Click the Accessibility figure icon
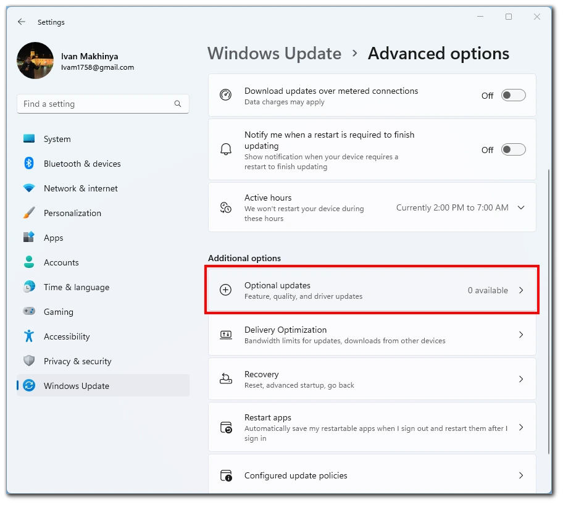Screen dimensions: 563x505 pyautogui.click(x=29, y=336)
